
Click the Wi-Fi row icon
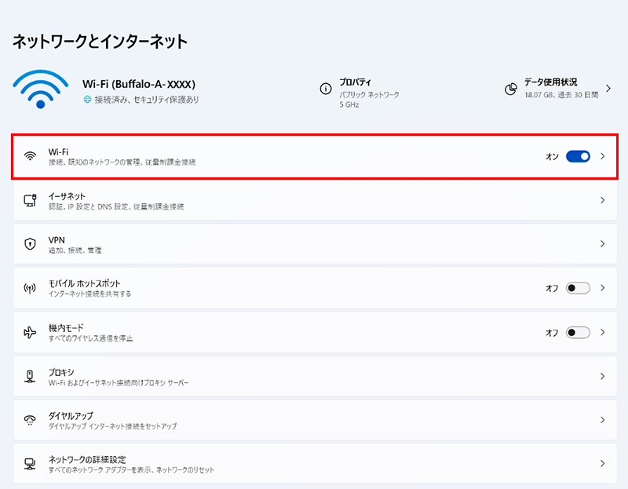pyautogui.click(x=30, y=156)
